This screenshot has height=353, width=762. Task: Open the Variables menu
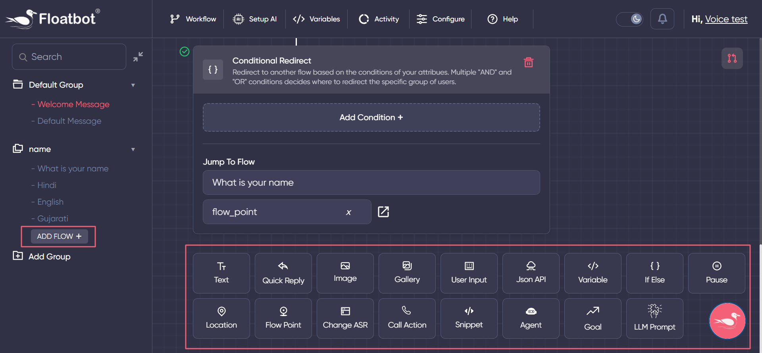316,19
